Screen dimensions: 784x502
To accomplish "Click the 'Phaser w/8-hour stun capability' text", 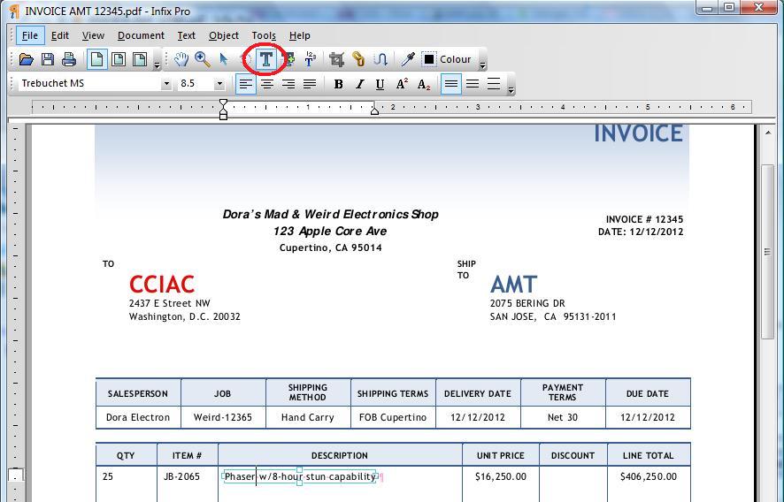I will pos(299,477).
